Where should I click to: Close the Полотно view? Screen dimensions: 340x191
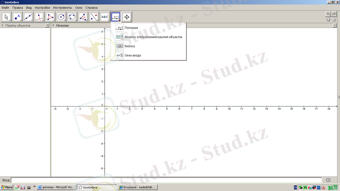pyautogui.click(x=335, y=25)
